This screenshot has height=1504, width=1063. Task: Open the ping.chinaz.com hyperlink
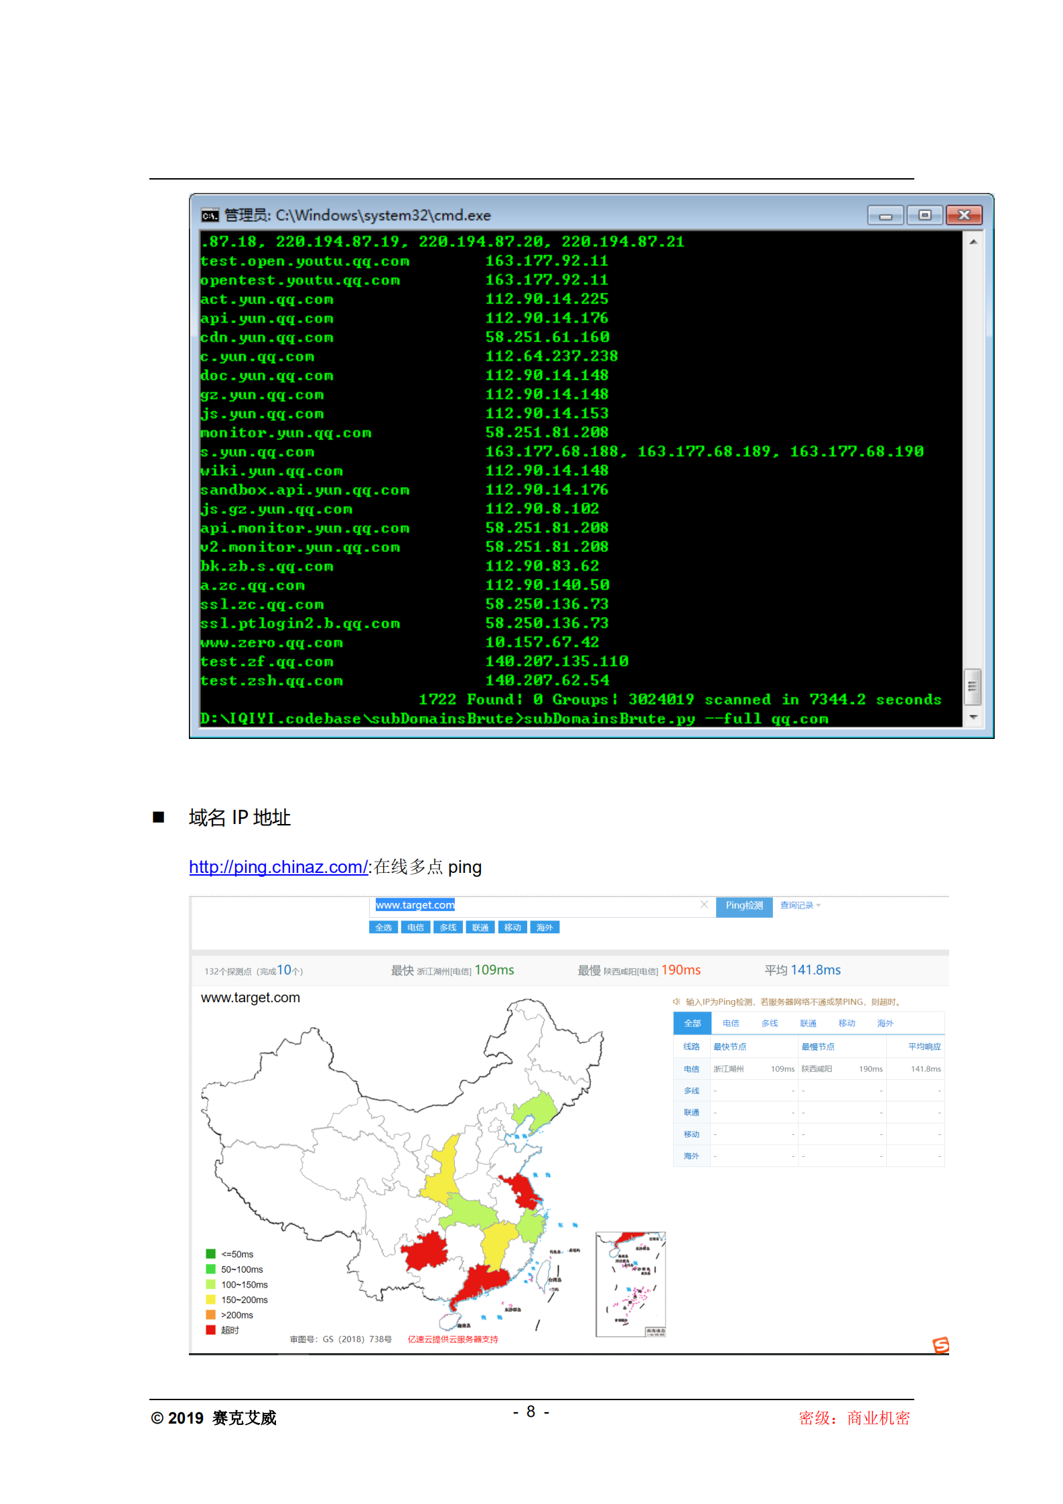[x=279, y=867]
